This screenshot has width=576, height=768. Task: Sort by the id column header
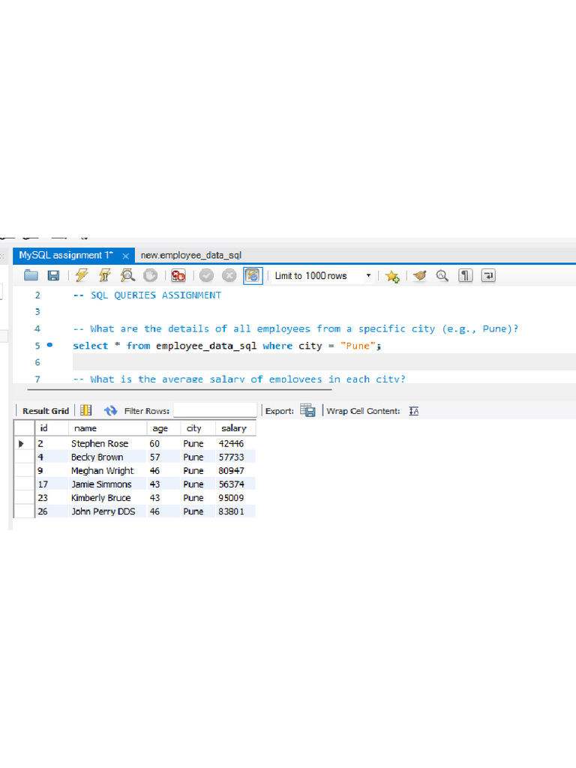(52, 428)
